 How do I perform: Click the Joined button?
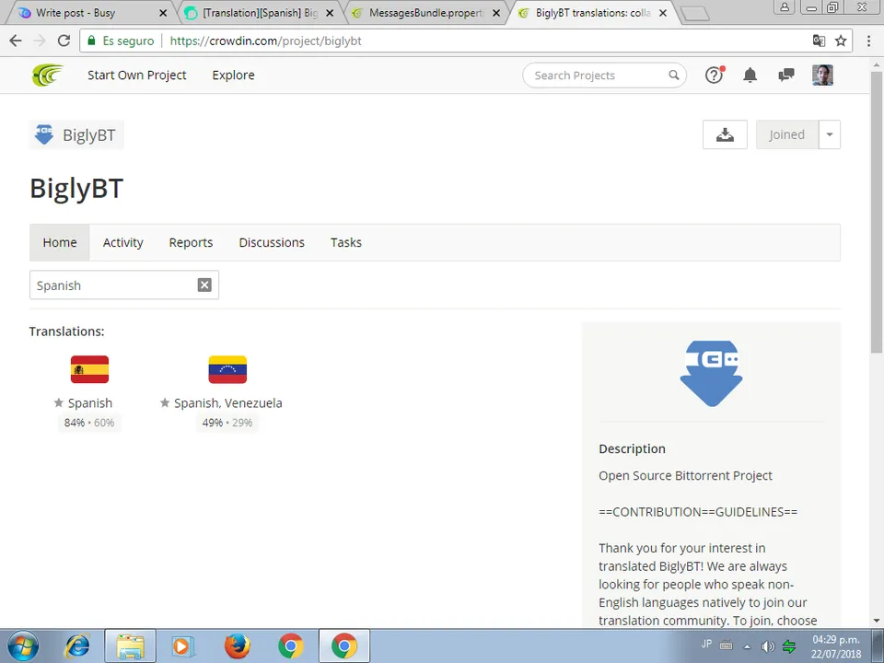click(x=787, y=134)
